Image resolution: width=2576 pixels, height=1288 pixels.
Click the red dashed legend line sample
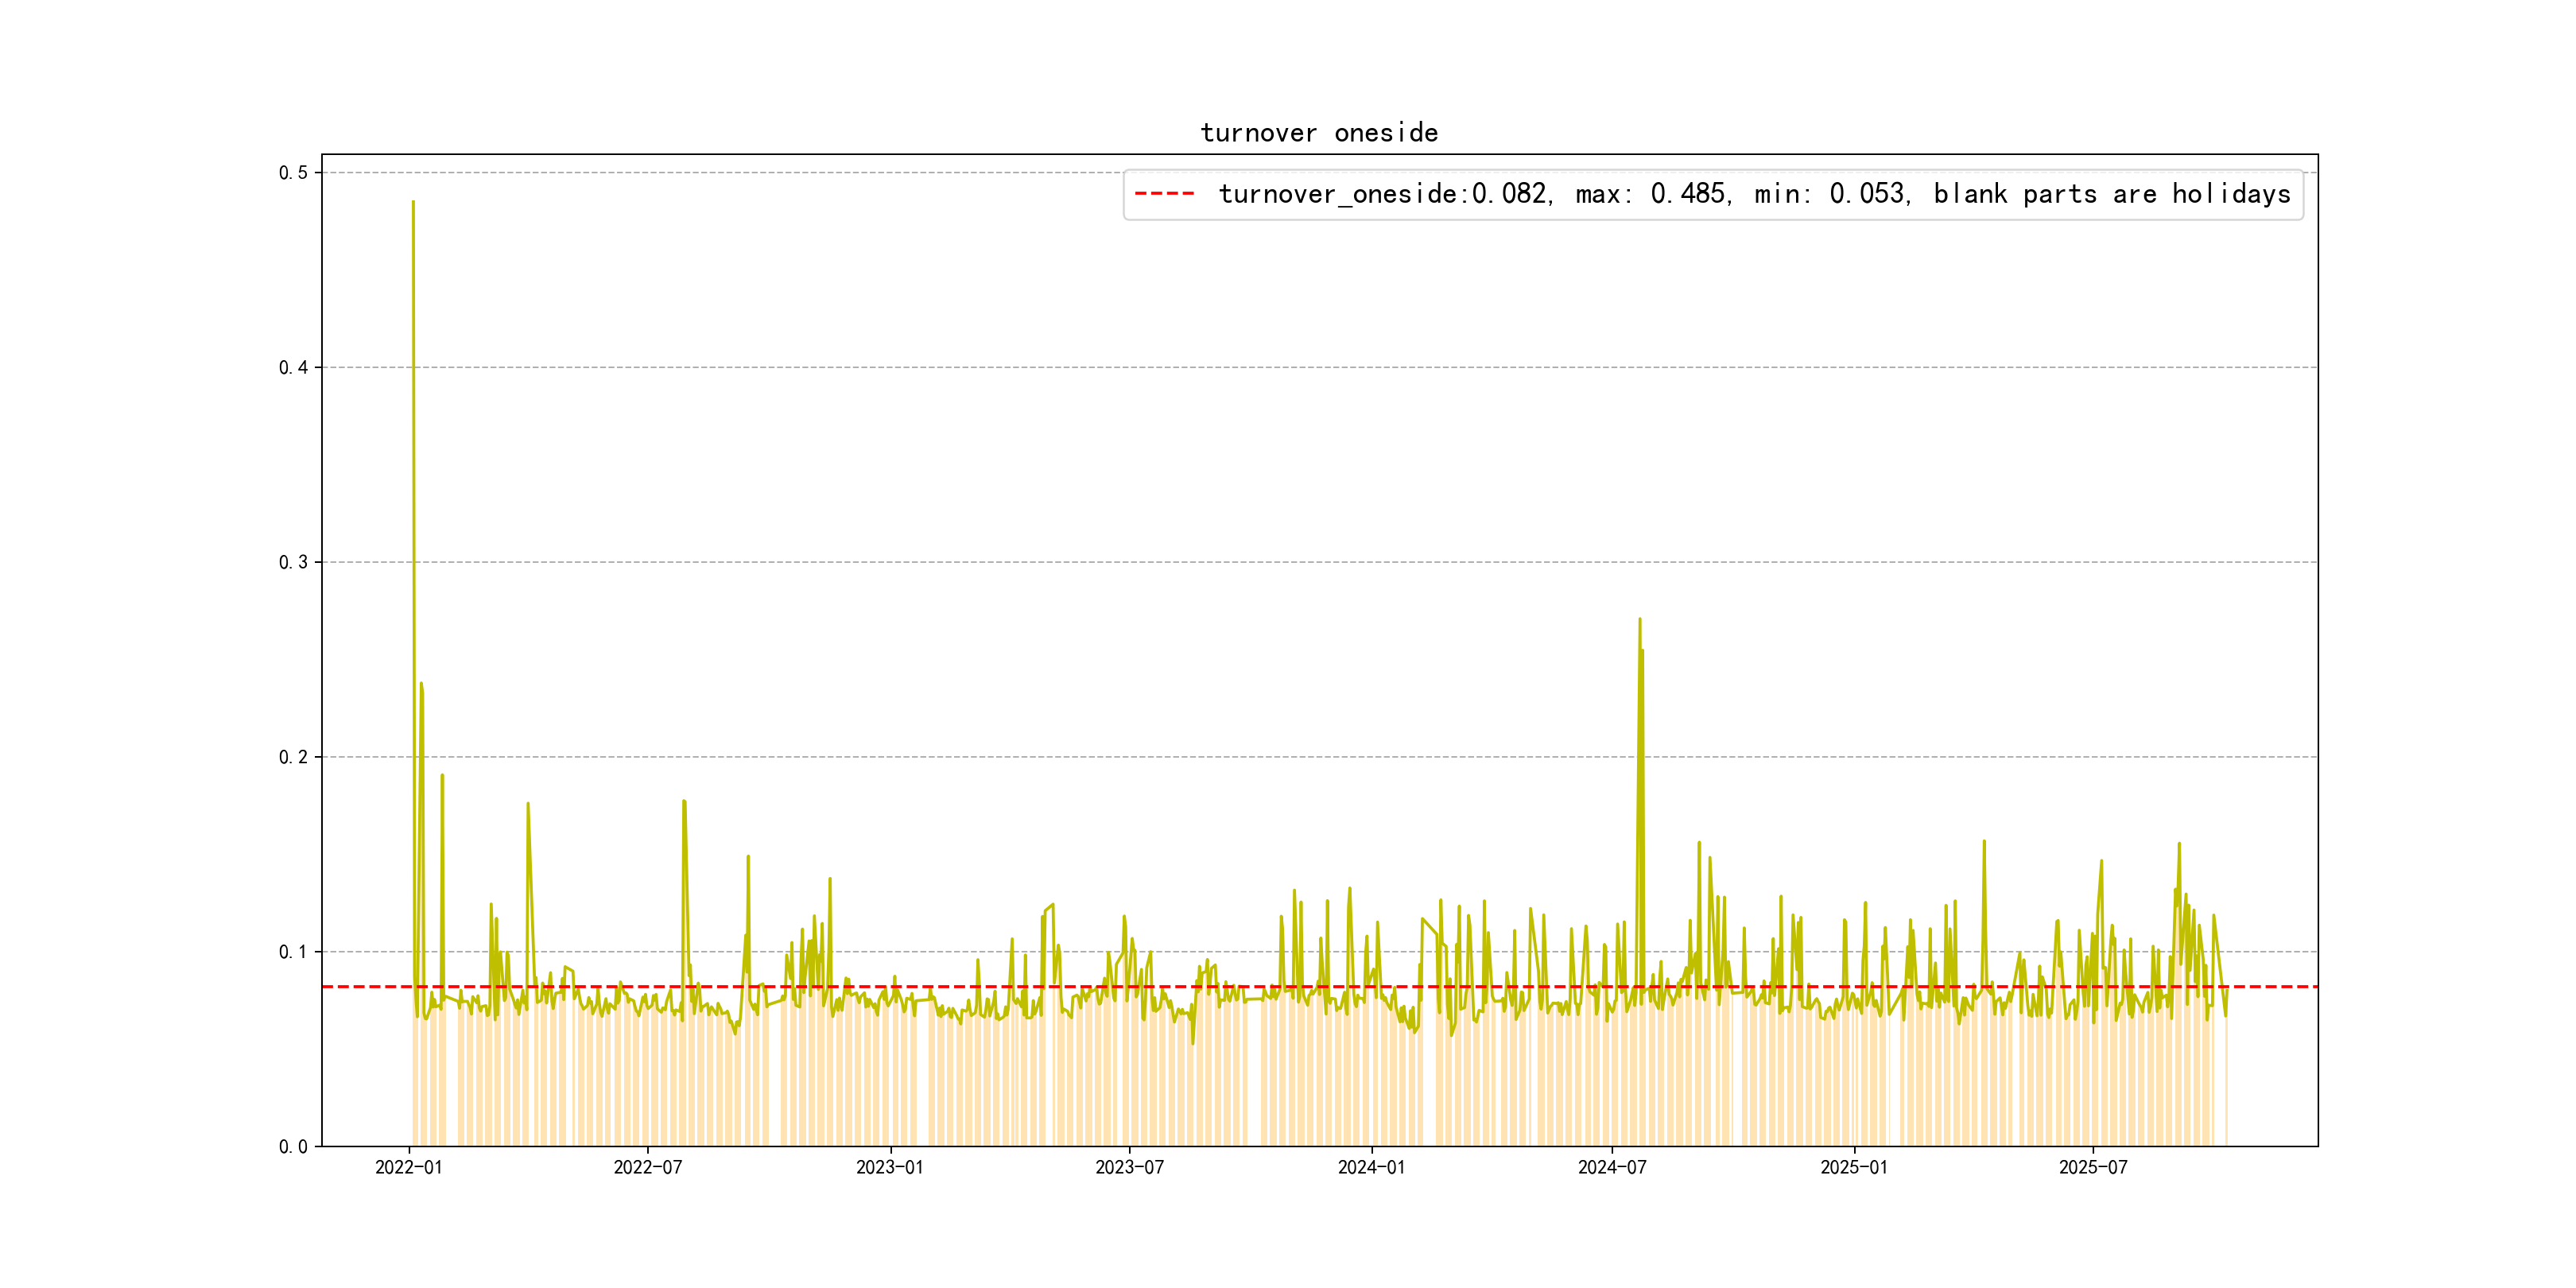click(1164, 194)
